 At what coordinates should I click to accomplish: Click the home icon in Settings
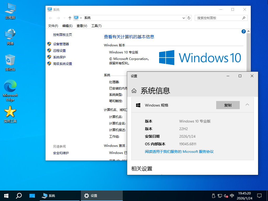coord(133,90)
